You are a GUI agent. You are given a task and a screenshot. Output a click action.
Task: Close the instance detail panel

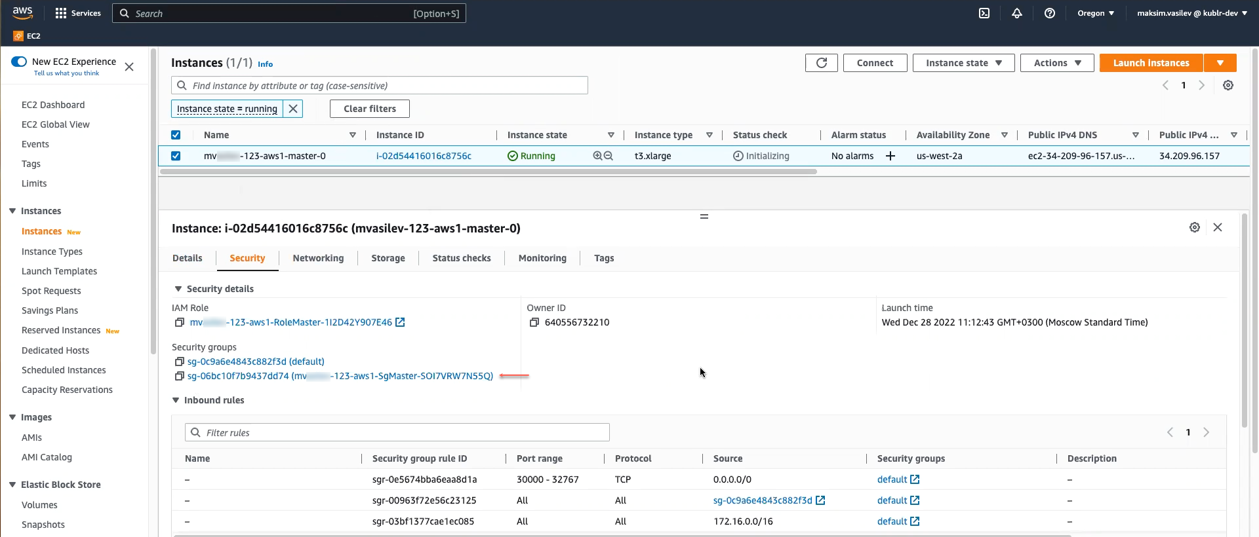(x=1218, y=227)
